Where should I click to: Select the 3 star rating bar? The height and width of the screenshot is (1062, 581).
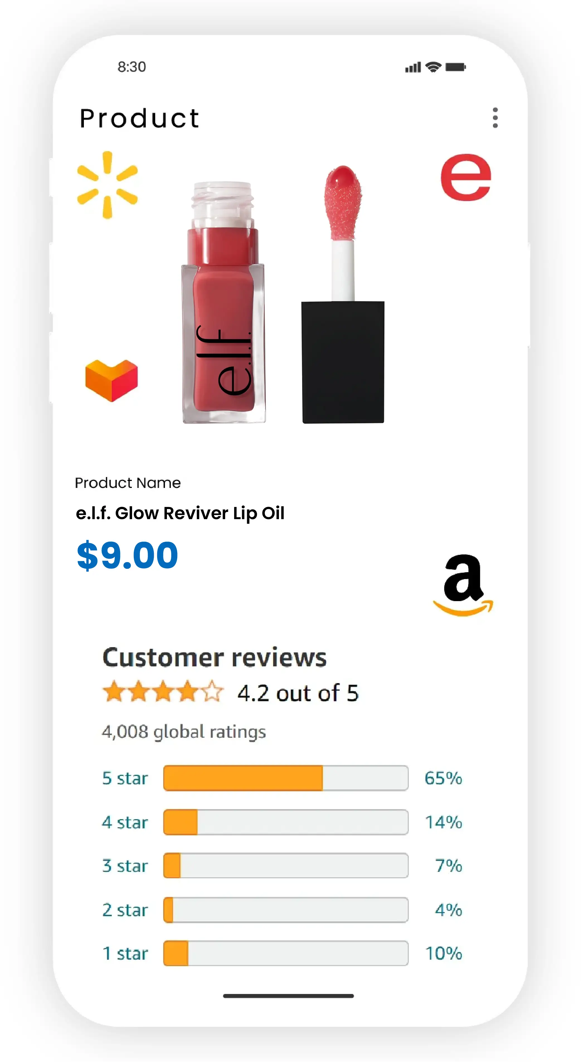[286, 866]
